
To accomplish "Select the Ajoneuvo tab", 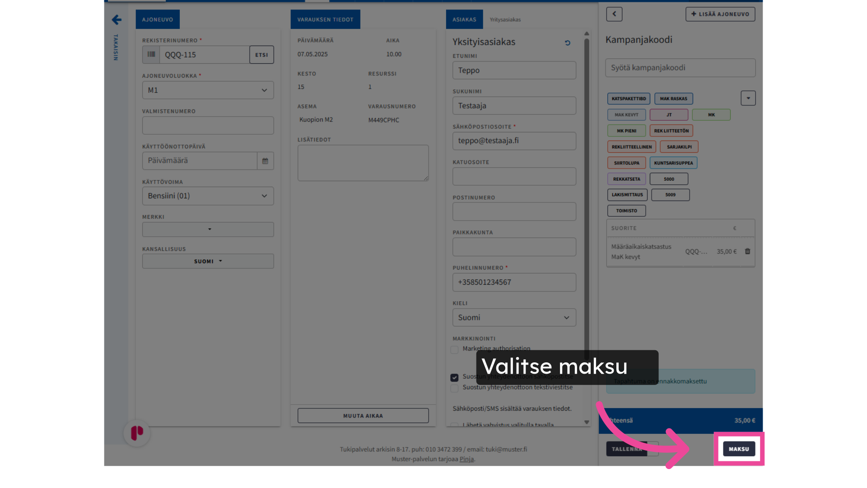I will point(158,19).
